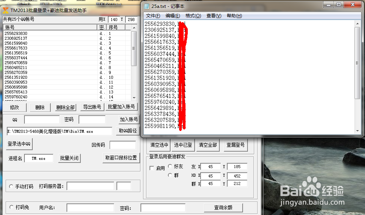
Task: Click the 修改 button
Action: [14, 107]
